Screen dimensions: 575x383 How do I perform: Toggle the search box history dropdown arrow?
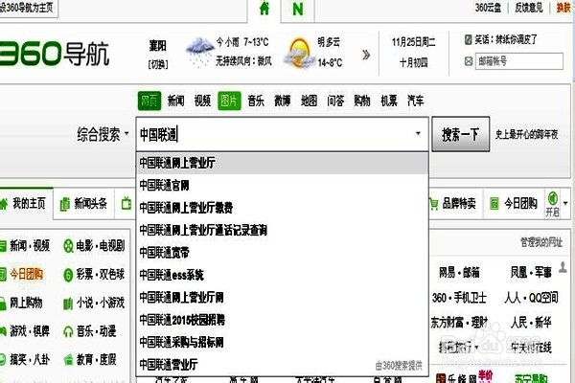418,134
